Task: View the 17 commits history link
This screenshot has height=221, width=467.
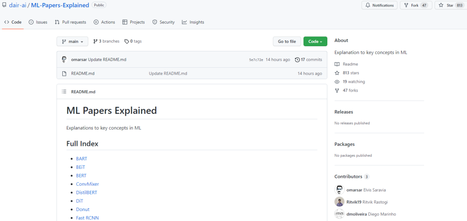Action: point(309,60)
